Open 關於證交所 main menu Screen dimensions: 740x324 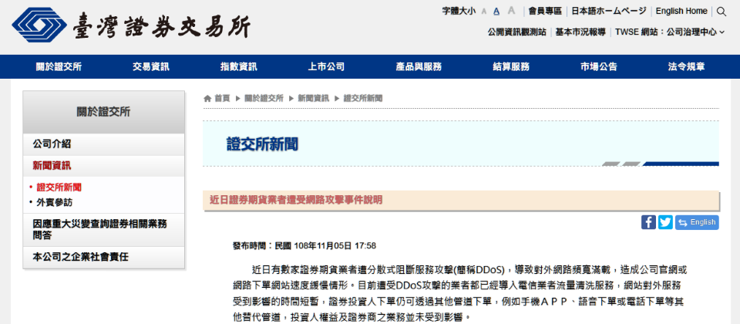(59, 66)
